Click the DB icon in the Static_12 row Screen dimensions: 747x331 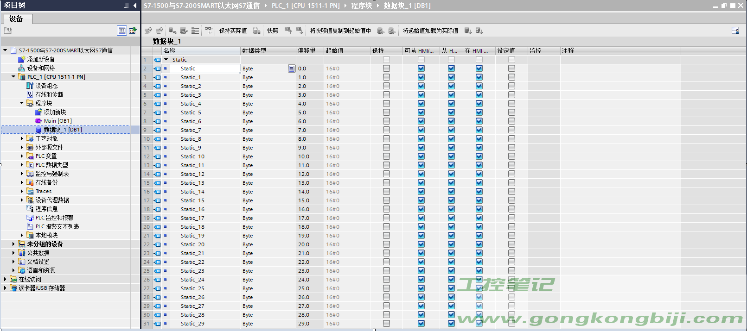[x=157, y=174]
